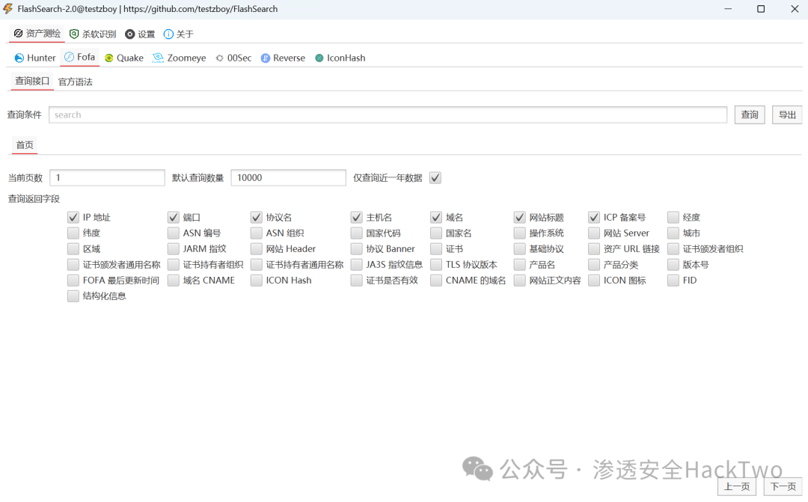Enable the 结构化信息 checkbox
The image size is (808, 502).
(x=73, y=296)
